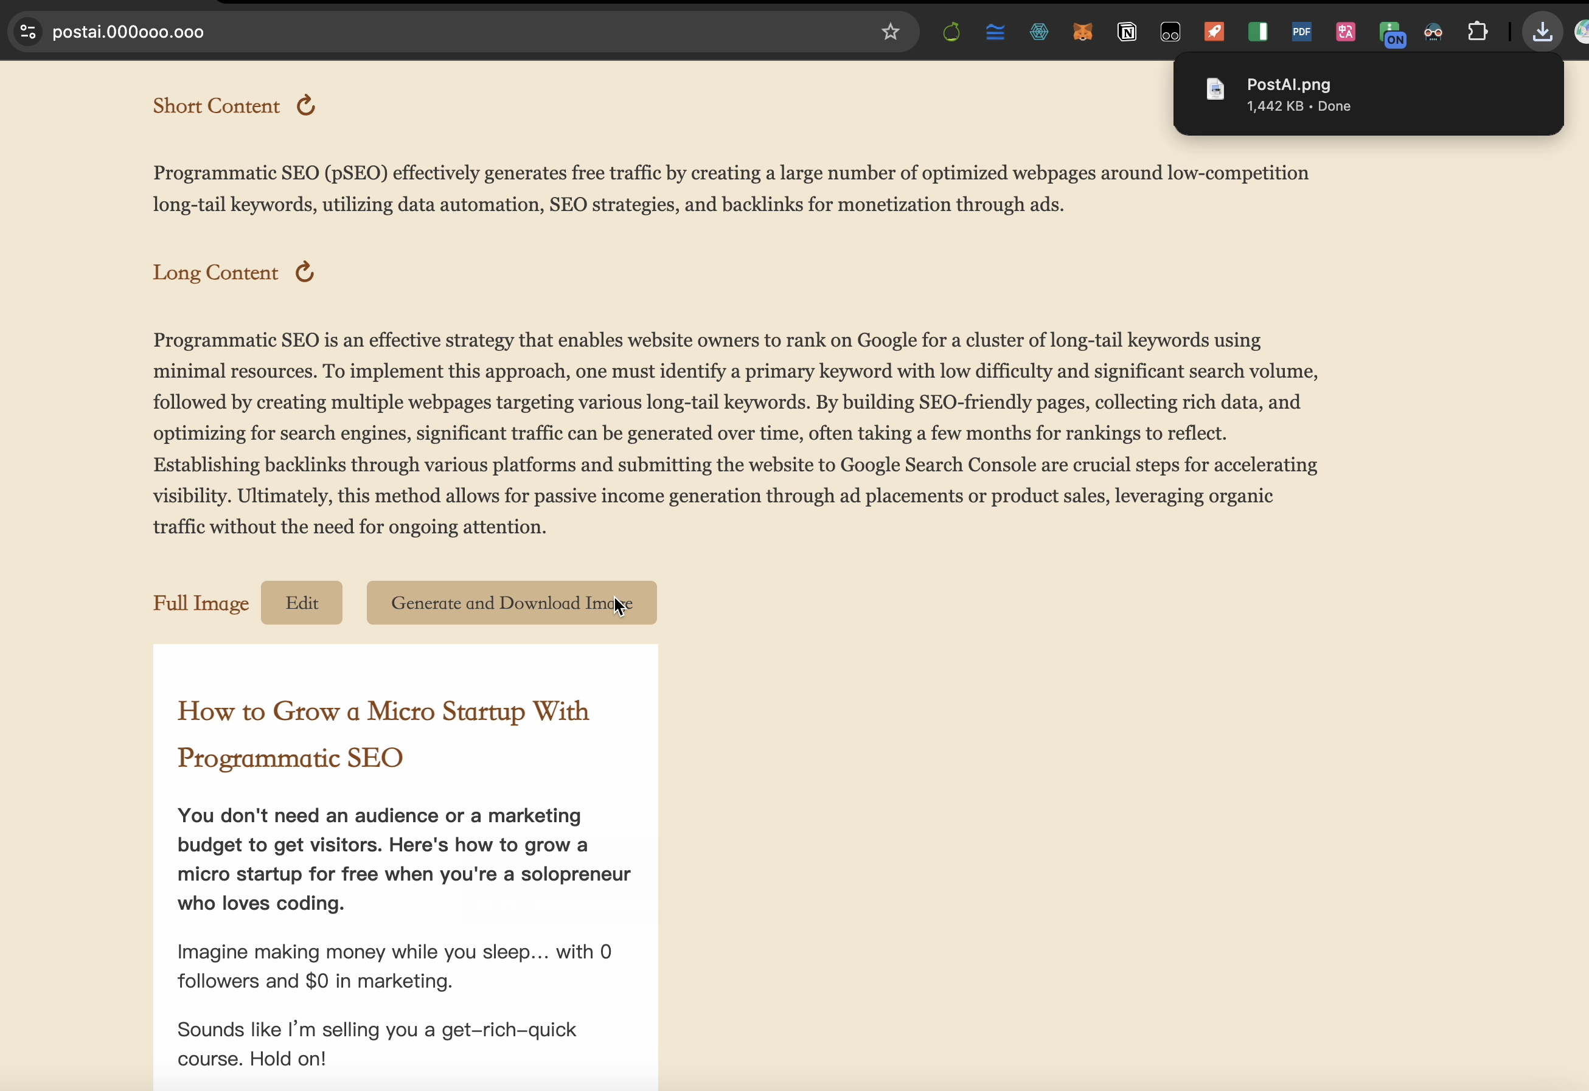Open the green lime extension
The width and height of the screenshot is (1589, 1091).
(951, 32)
